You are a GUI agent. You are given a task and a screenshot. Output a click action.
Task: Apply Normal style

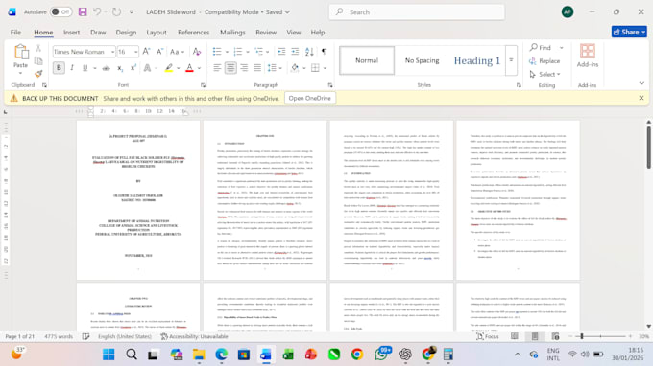tap(367, 60)
